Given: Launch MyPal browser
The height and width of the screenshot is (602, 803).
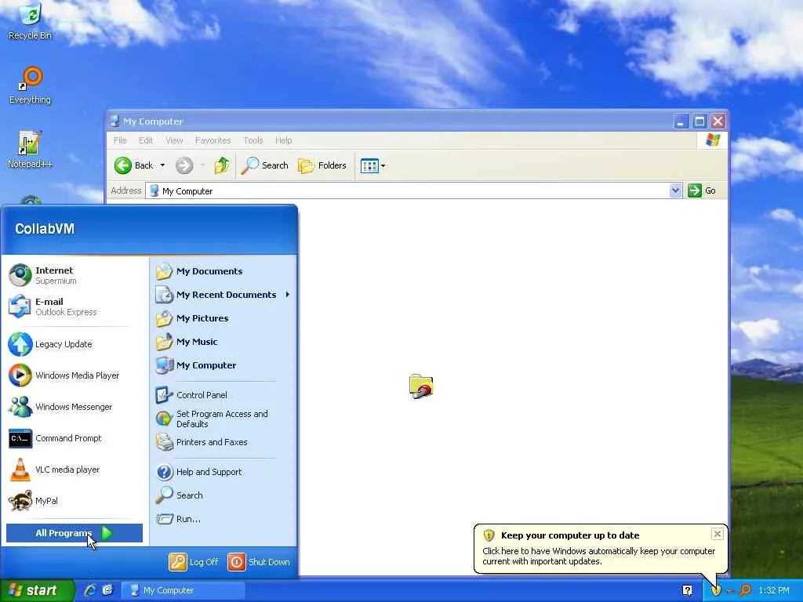Looking at the screenshot, I should [x=74, y=501].
